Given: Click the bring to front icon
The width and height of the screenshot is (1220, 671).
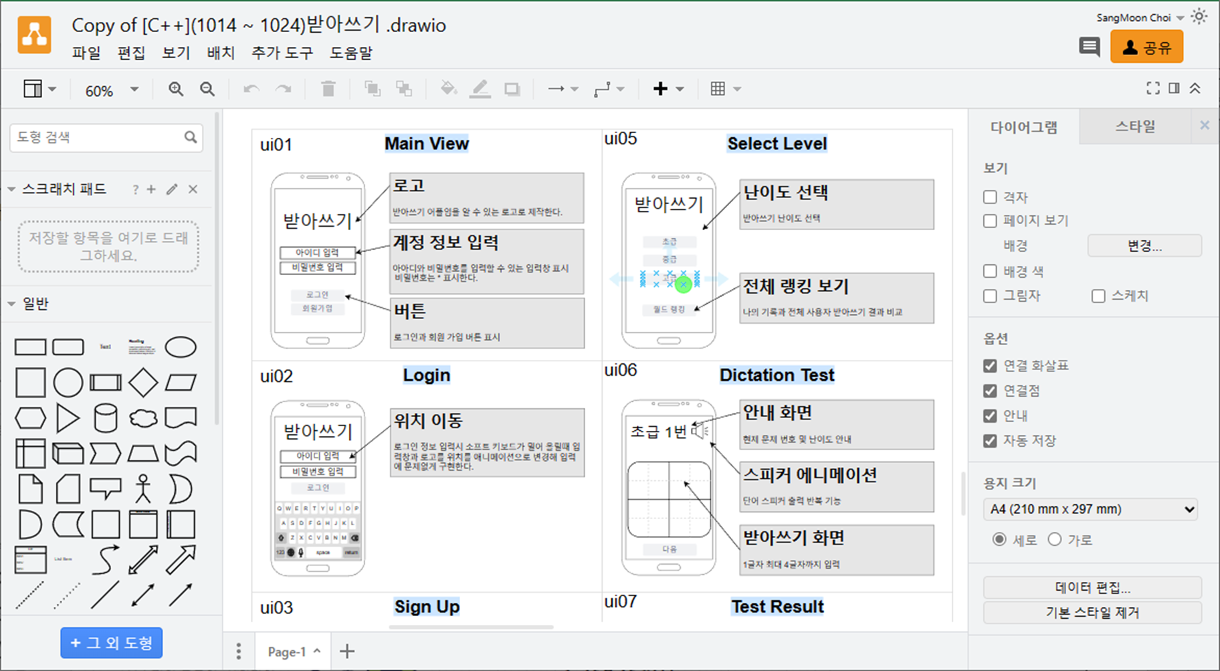Looking at the screenshot, I should (x=372, y=89).
